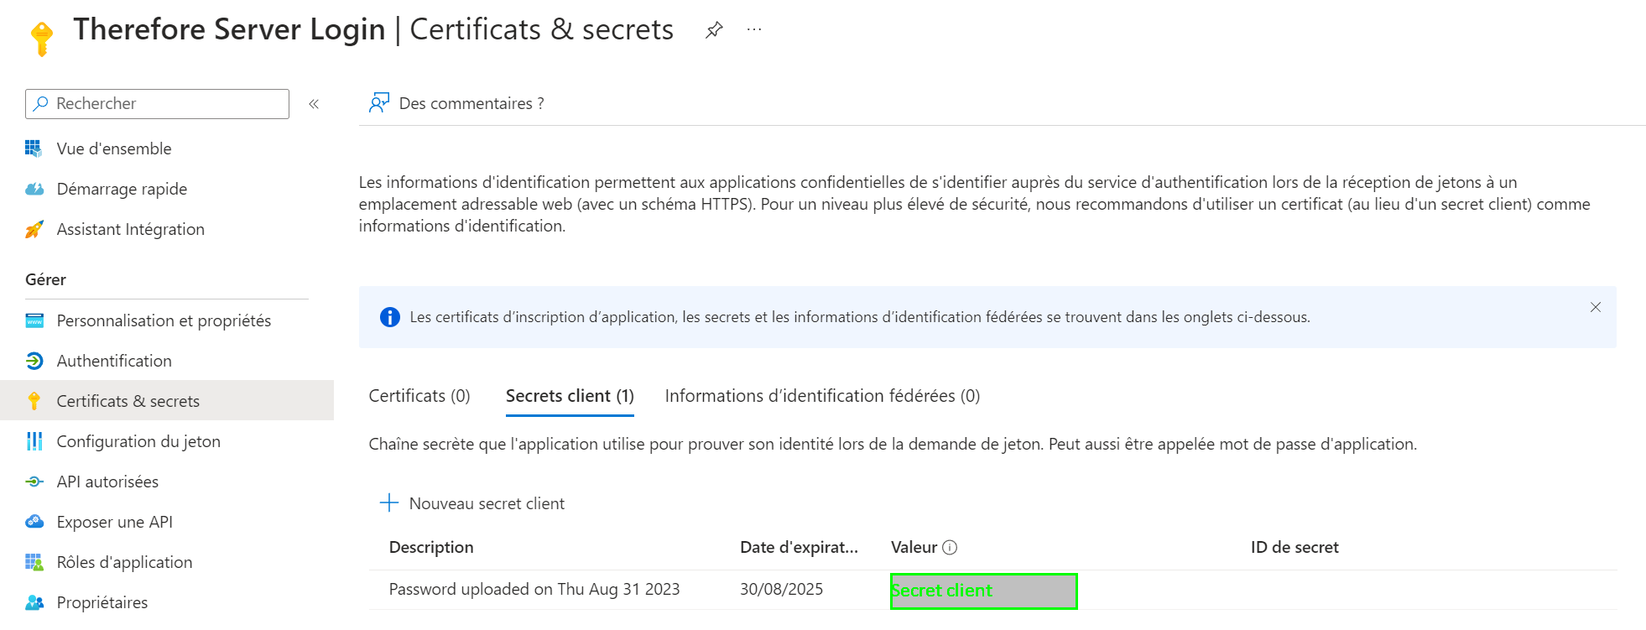Collapse the left navigation pane
The height and width of the screenshot is (630, 1646).
[x=314, y=104]
